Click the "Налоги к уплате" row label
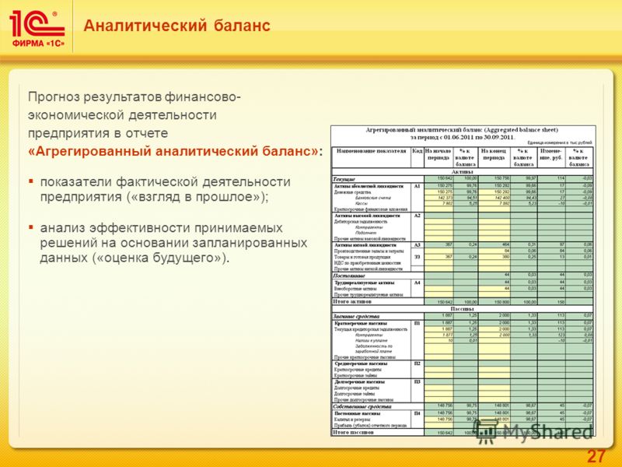 click(x=372, y=341)
